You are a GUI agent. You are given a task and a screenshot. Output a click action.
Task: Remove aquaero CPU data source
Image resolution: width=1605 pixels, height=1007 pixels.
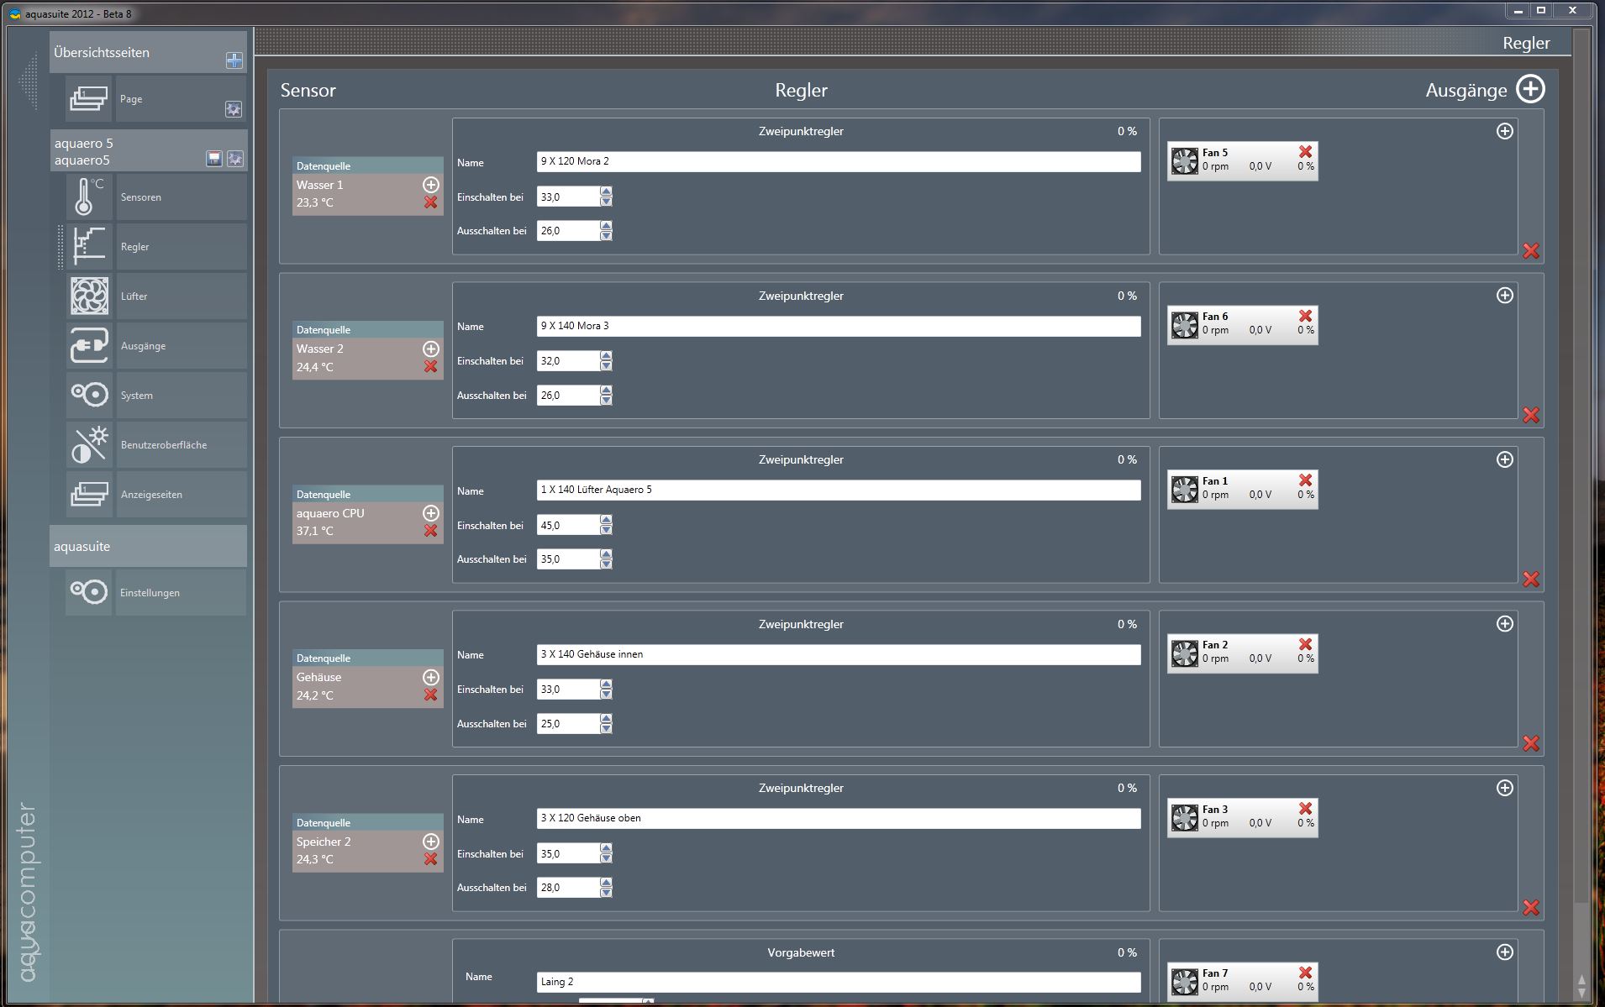(x=430, y=531)
